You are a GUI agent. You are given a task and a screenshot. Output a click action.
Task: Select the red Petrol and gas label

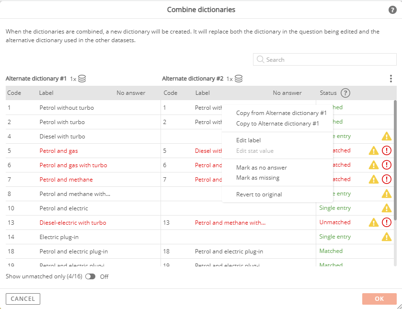click(59, 151)
